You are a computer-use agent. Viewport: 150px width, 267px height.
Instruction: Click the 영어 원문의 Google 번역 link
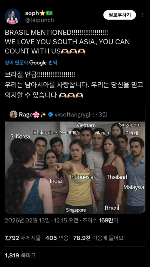pos(31,62)
